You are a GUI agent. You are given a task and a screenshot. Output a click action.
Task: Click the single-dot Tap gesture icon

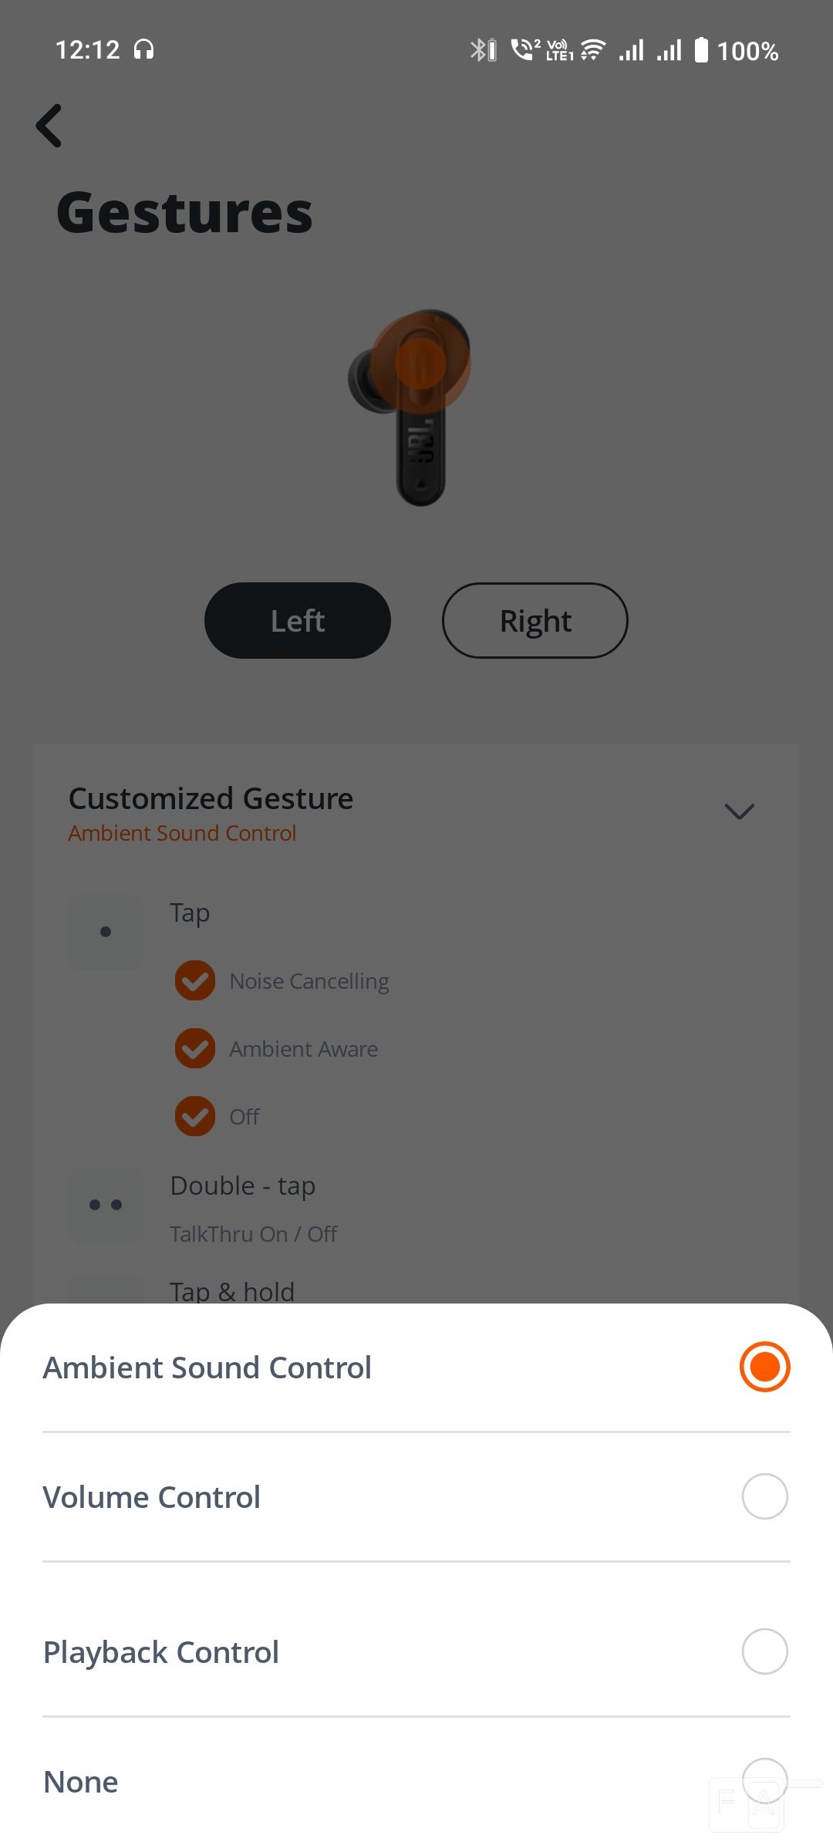(106, 932)
